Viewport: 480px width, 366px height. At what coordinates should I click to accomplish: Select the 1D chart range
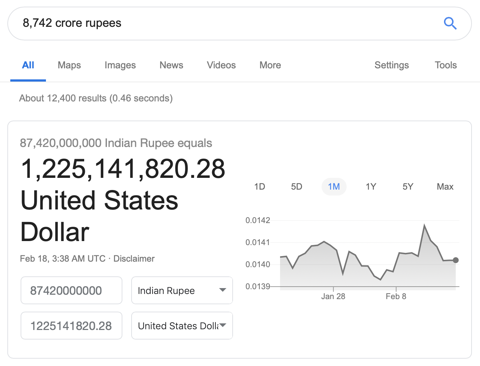click(x=259, y=187)
